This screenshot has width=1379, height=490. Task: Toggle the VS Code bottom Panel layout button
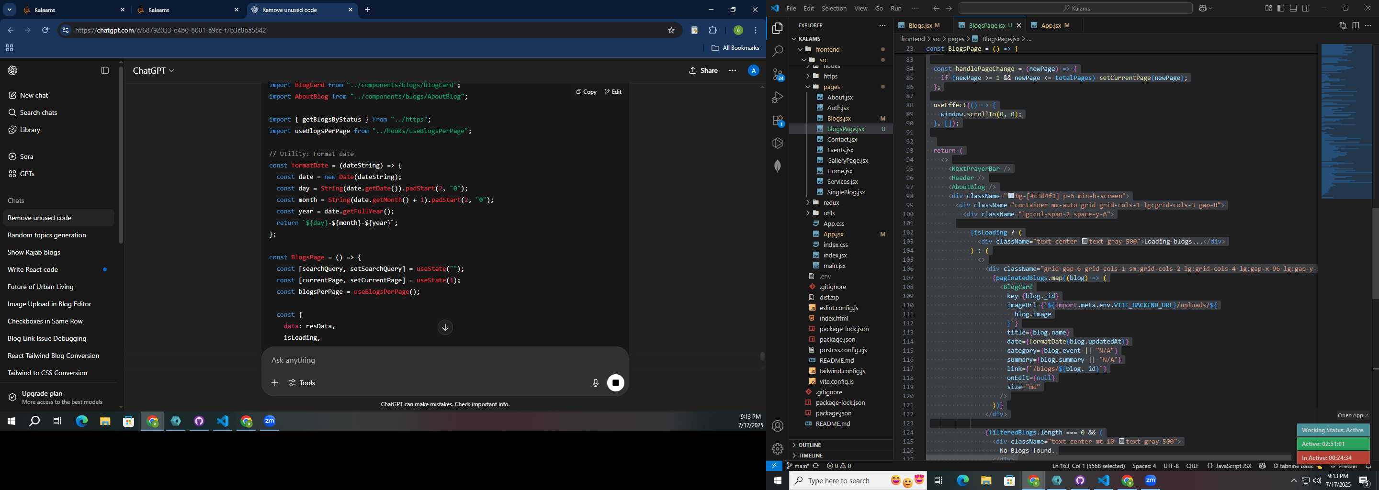coord(1293,8)
